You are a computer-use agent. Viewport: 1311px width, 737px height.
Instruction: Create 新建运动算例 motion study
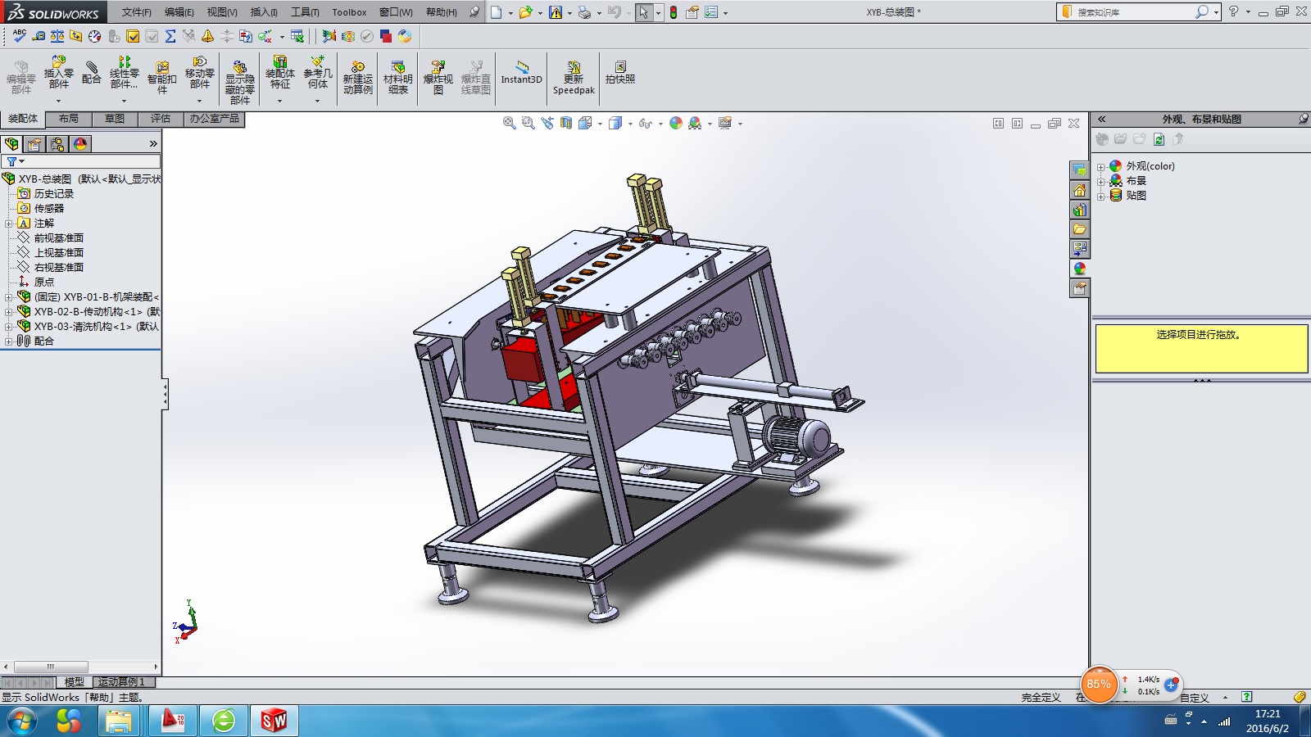pyautogui.click(x=357, y=78)
